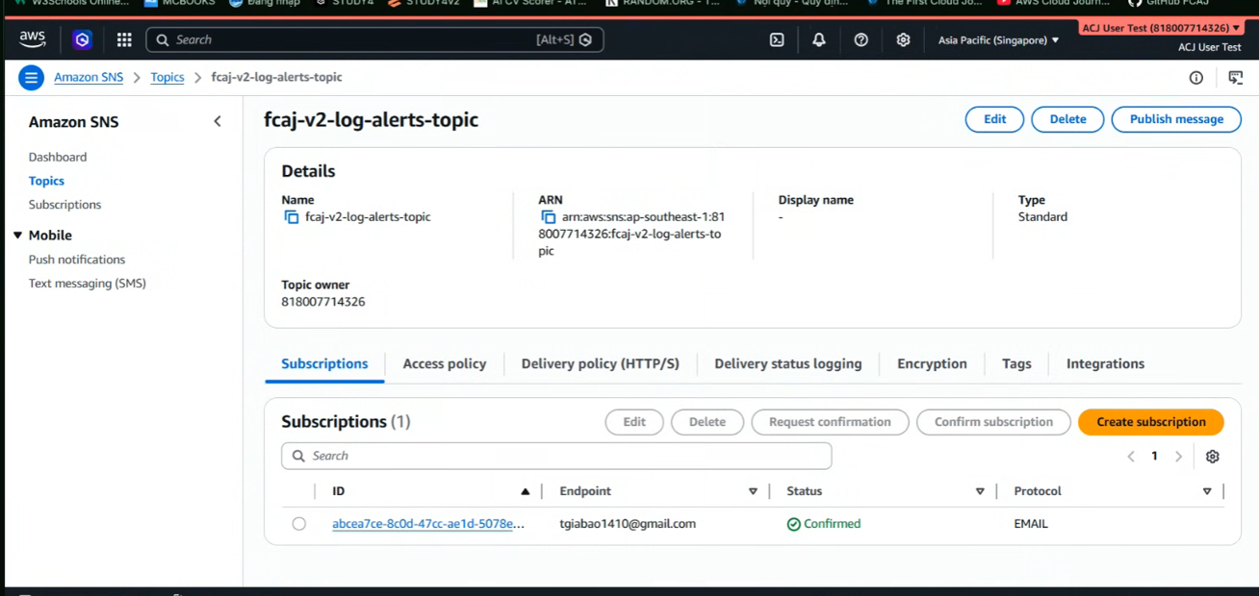Switch to the Tags tab

[x=1016, y=364]
